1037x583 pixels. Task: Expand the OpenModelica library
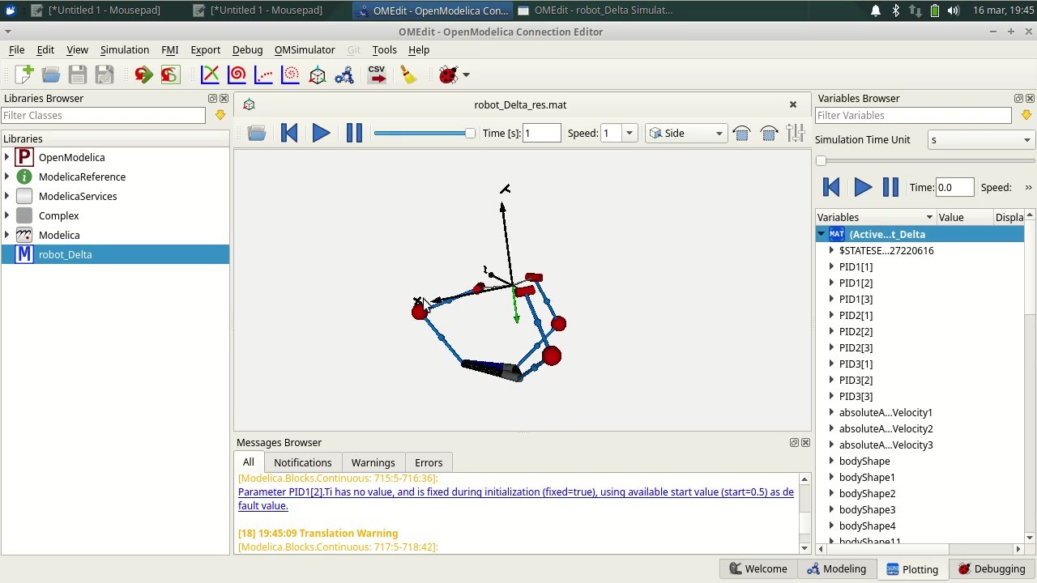tap(7, 157)
